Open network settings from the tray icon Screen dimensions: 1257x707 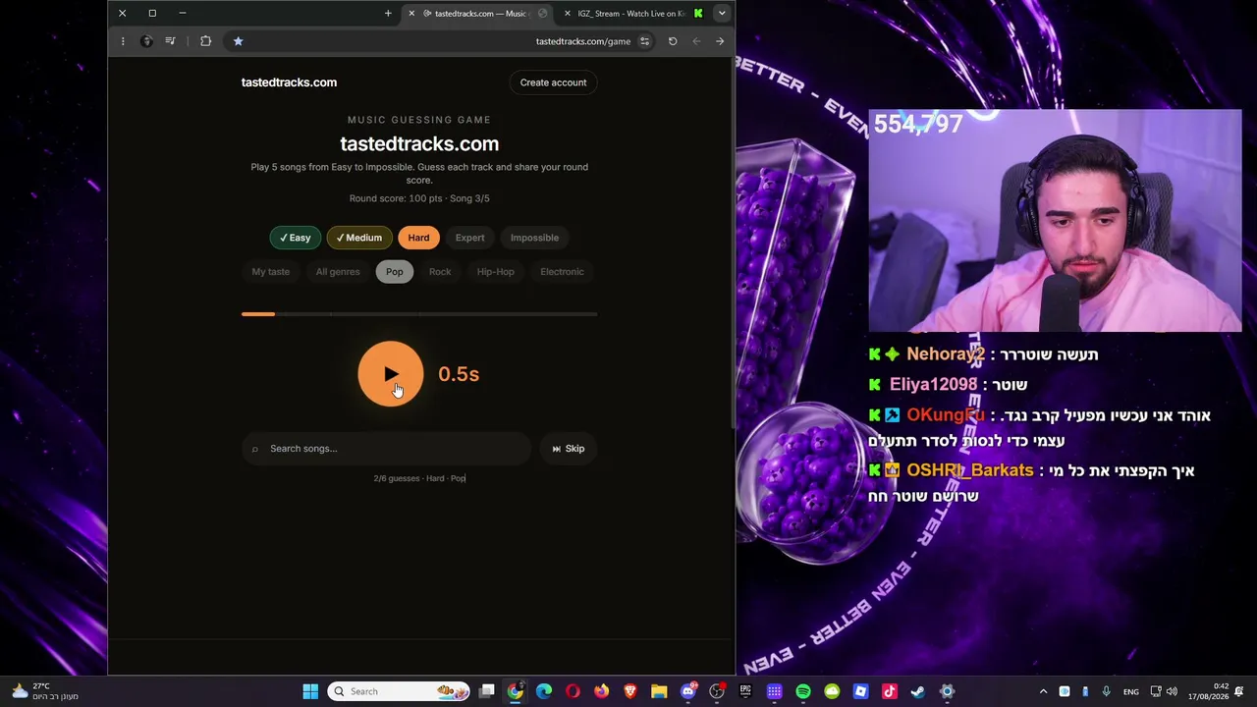(1156, 691)
